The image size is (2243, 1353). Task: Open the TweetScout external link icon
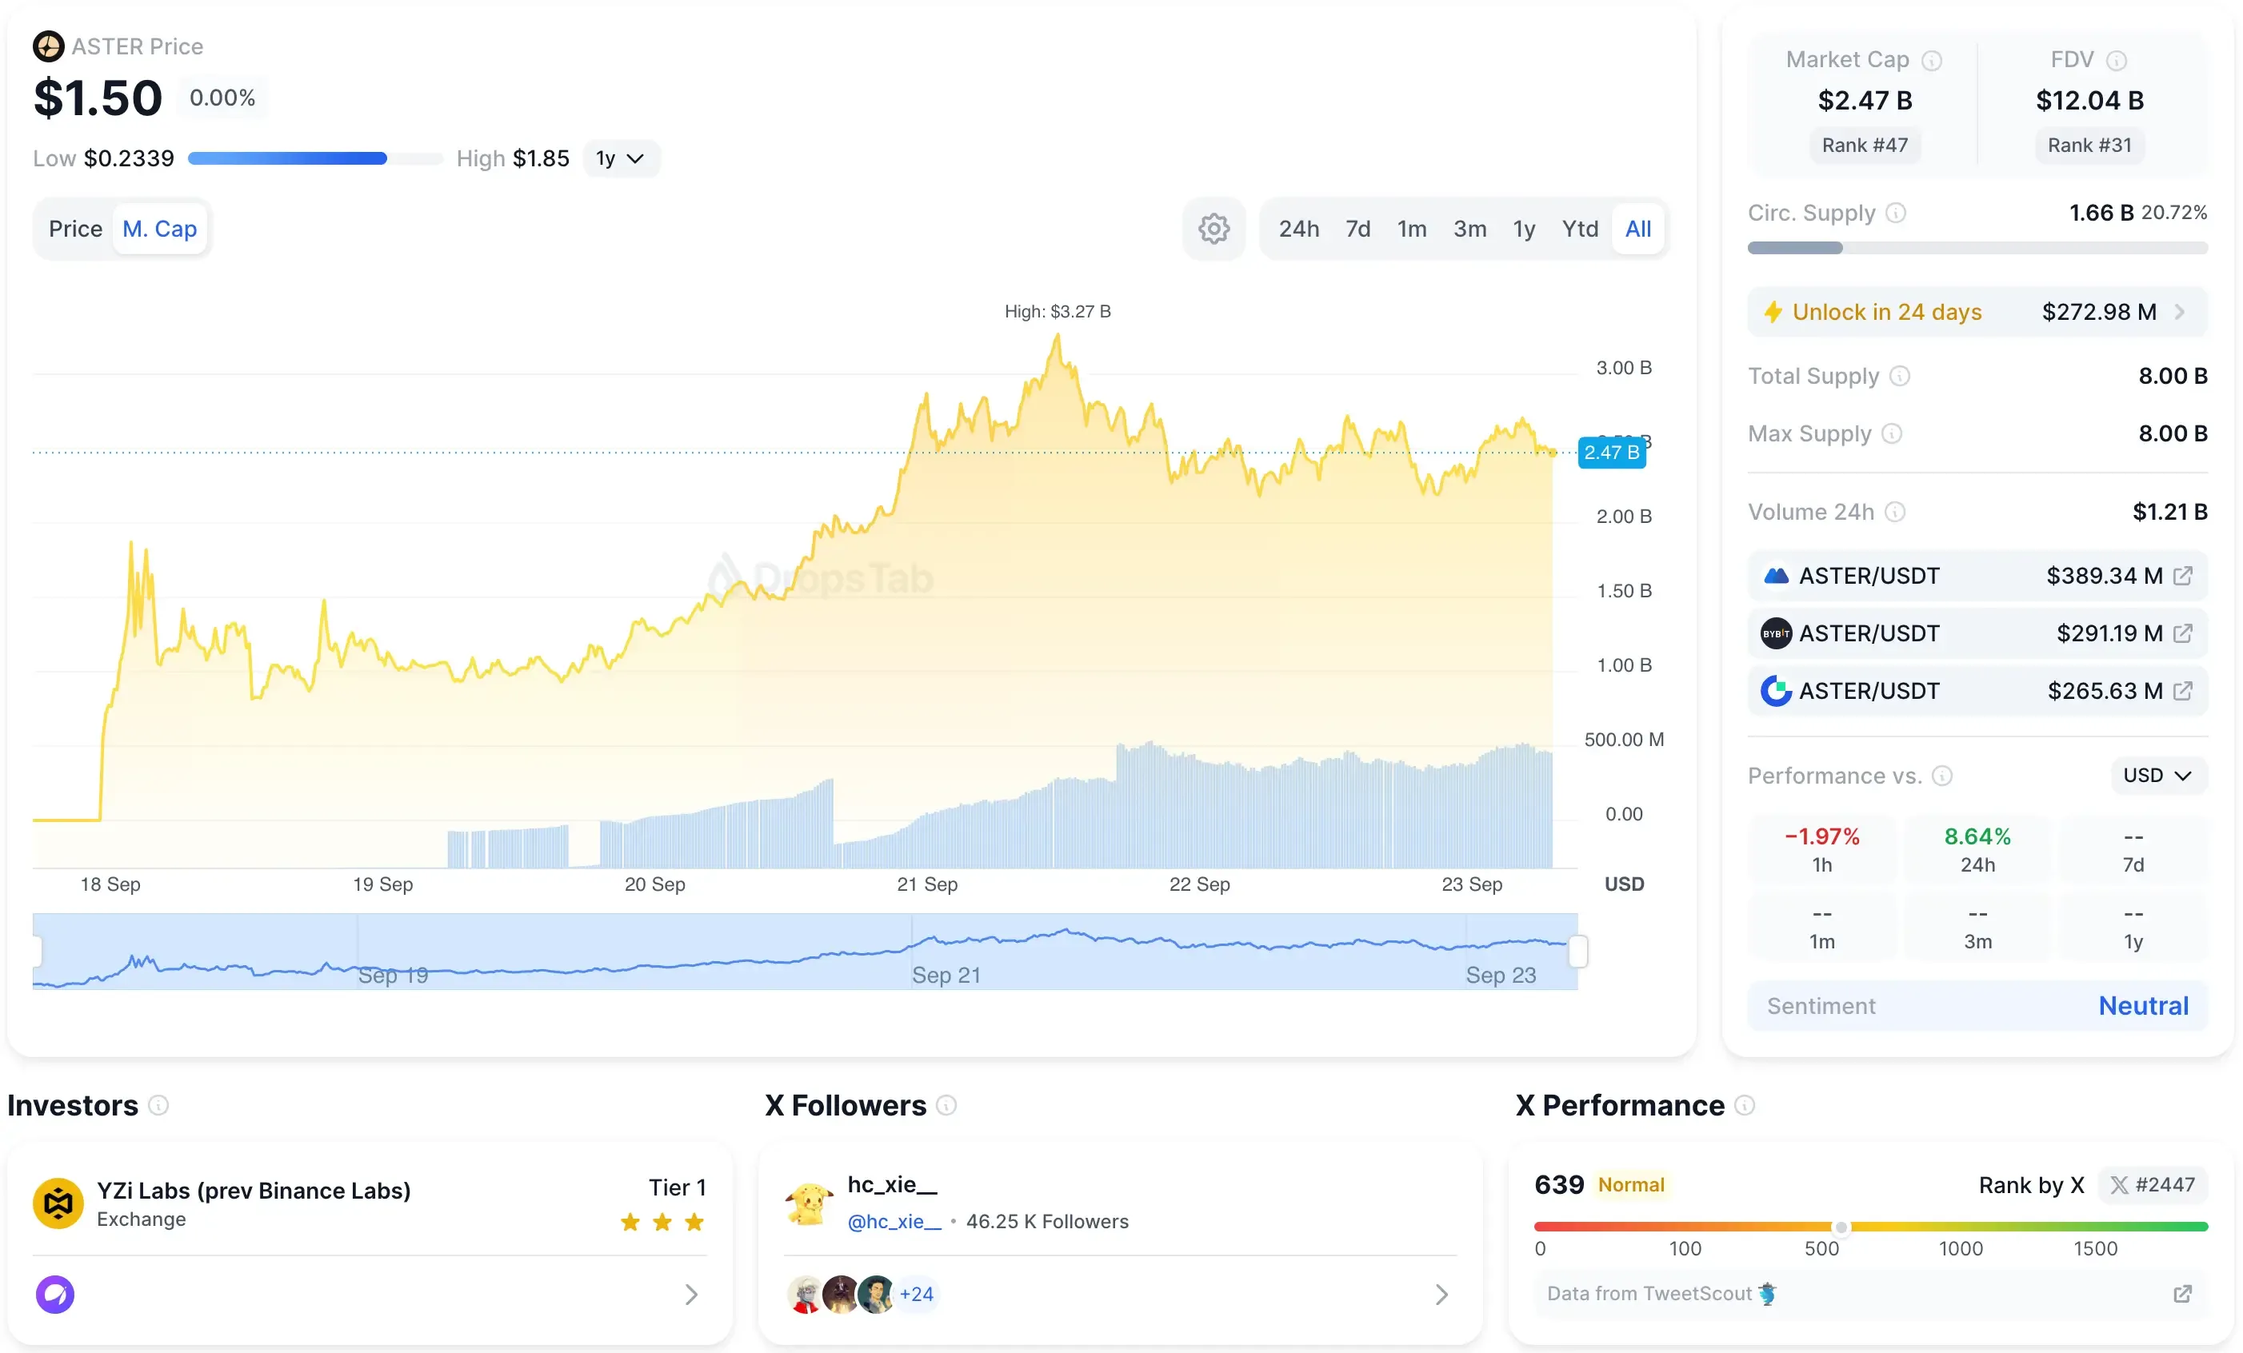(x=2183, y=1294)
